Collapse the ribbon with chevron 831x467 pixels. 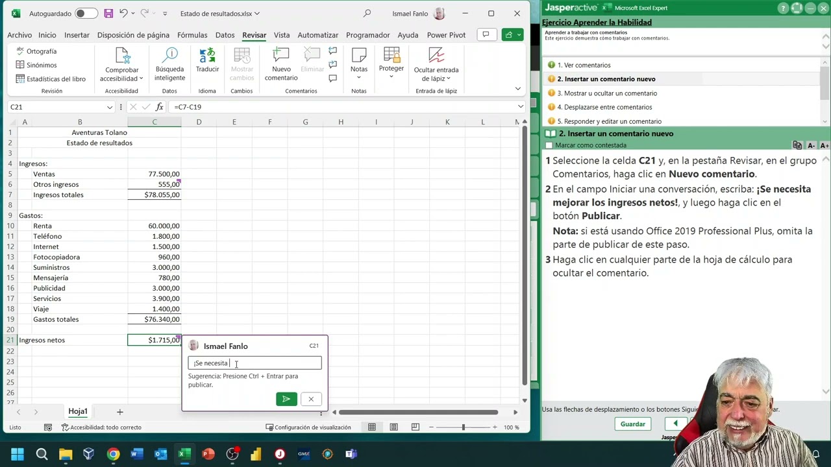click(x=517, y=89)
